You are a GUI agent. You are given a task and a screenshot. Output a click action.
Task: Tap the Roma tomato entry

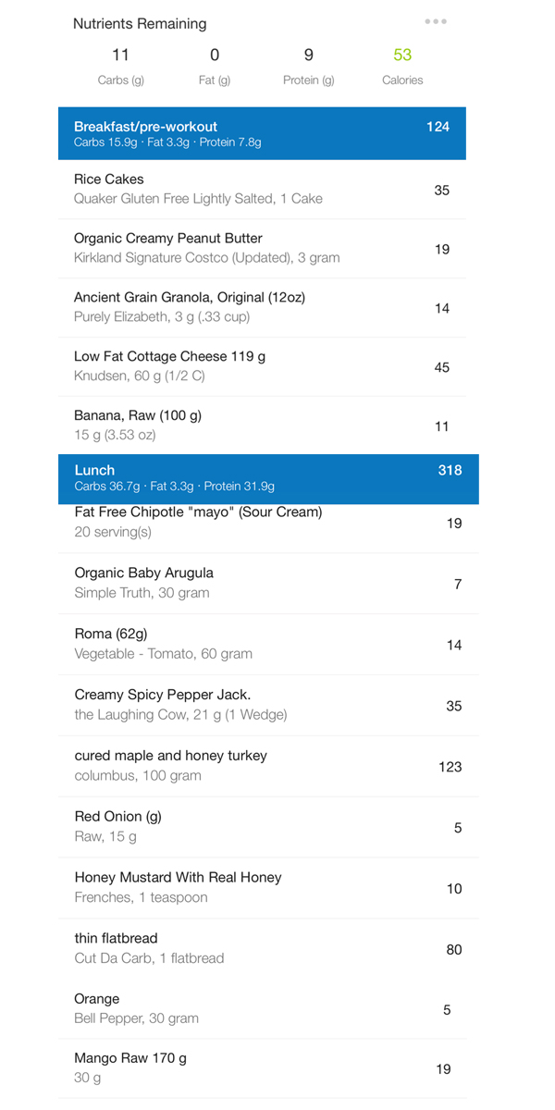tap(268, 644)
